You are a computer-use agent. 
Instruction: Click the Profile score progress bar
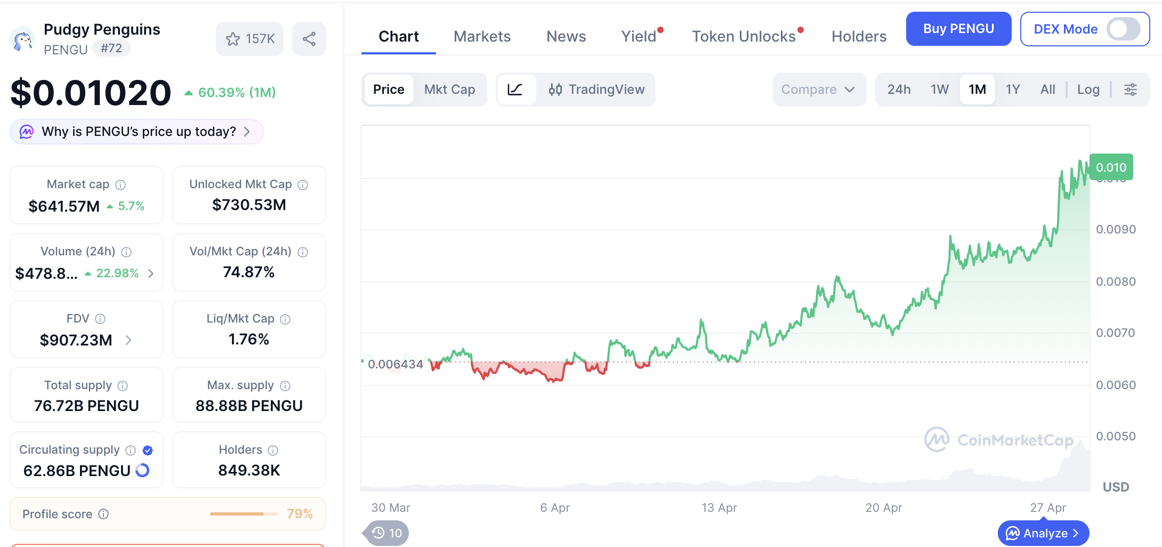click(x=244, y=514)
